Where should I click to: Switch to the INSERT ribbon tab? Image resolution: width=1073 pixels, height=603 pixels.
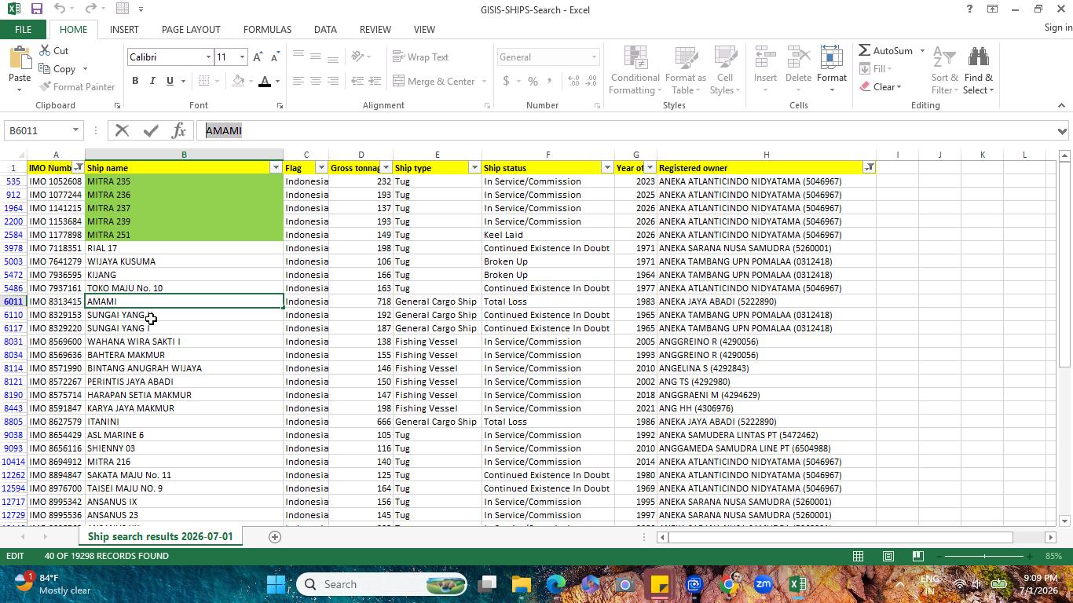tap(124, 30)
